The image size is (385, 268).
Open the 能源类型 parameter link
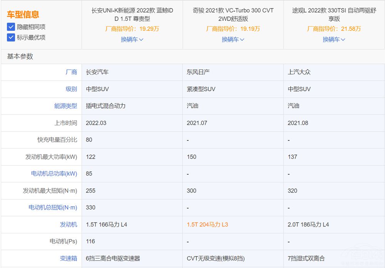65,106
